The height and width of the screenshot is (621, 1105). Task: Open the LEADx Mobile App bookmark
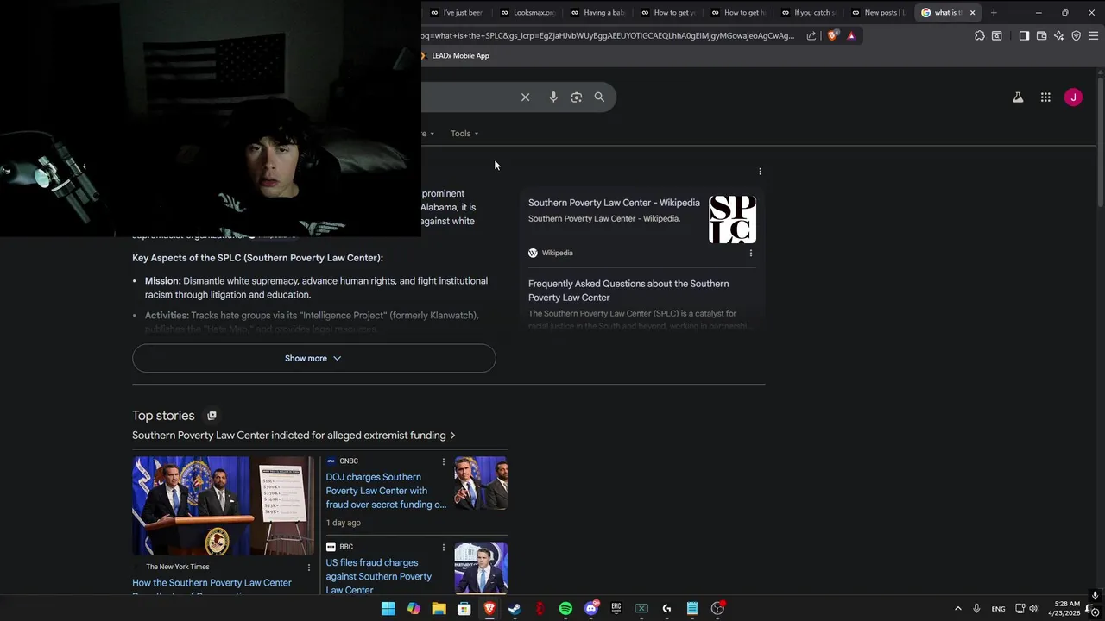[455, 55]
